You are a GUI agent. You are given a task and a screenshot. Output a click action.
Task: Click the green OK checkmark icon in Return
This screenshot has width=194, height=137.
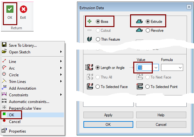tap(10, 10)
